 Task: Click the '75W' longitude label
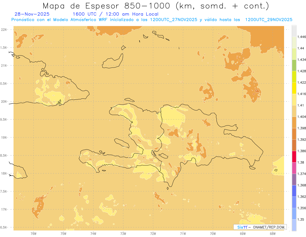(63, 234)
